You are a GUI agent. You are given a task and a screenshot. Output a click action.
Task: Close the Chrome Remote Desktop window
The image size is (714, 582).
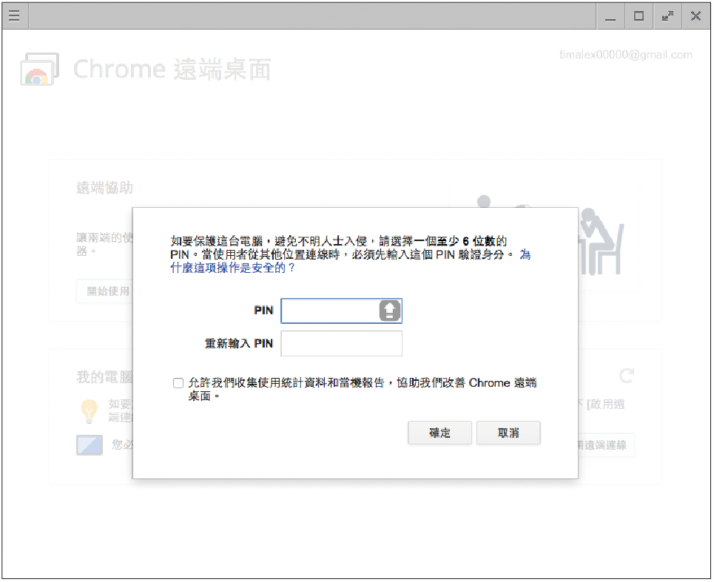[696, 16]
